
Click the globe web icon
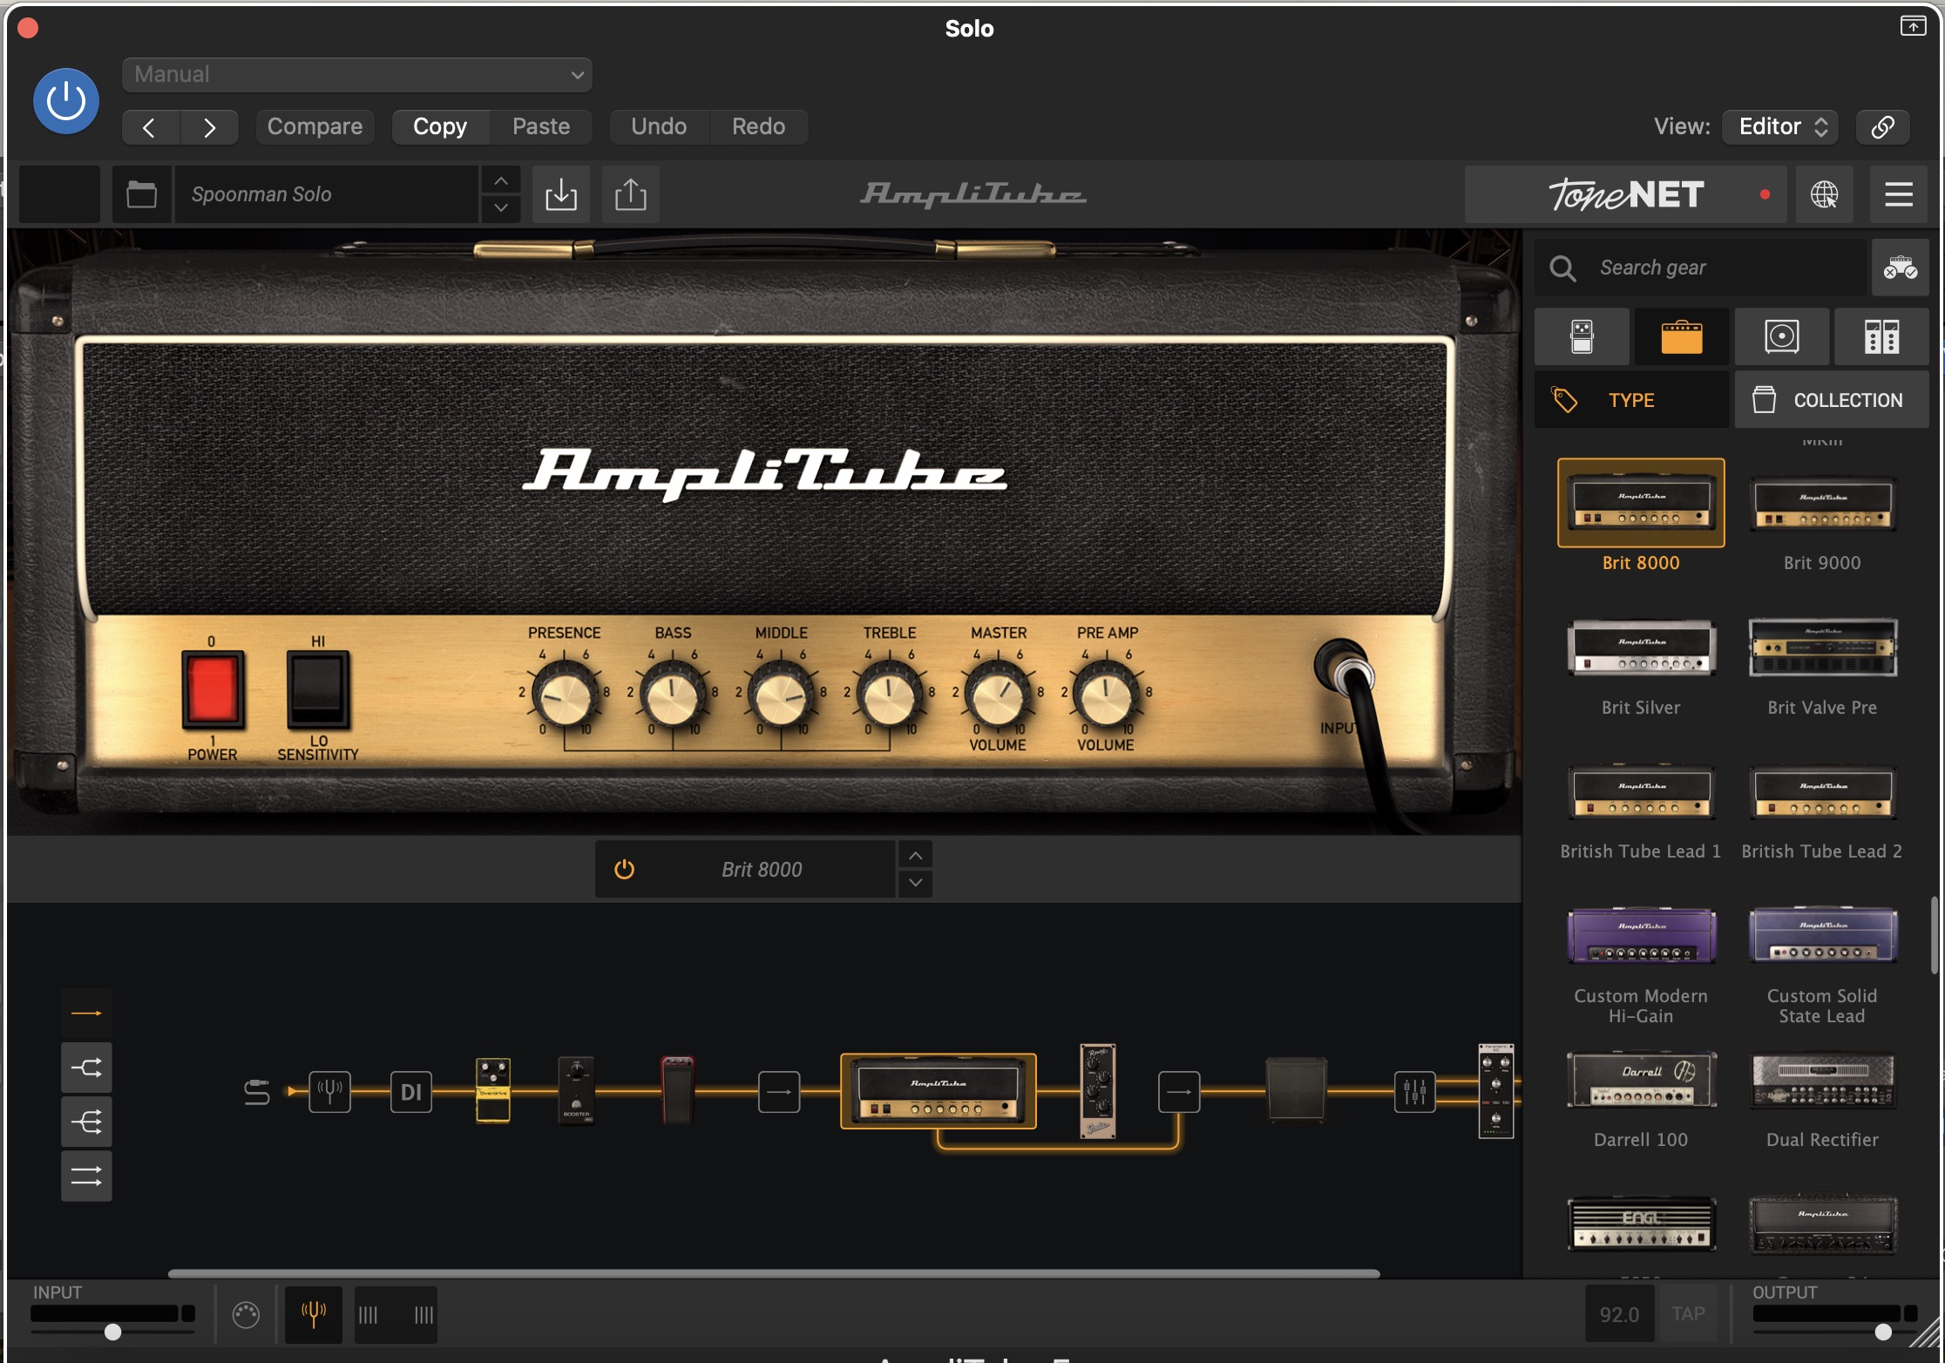[1825, 194]
